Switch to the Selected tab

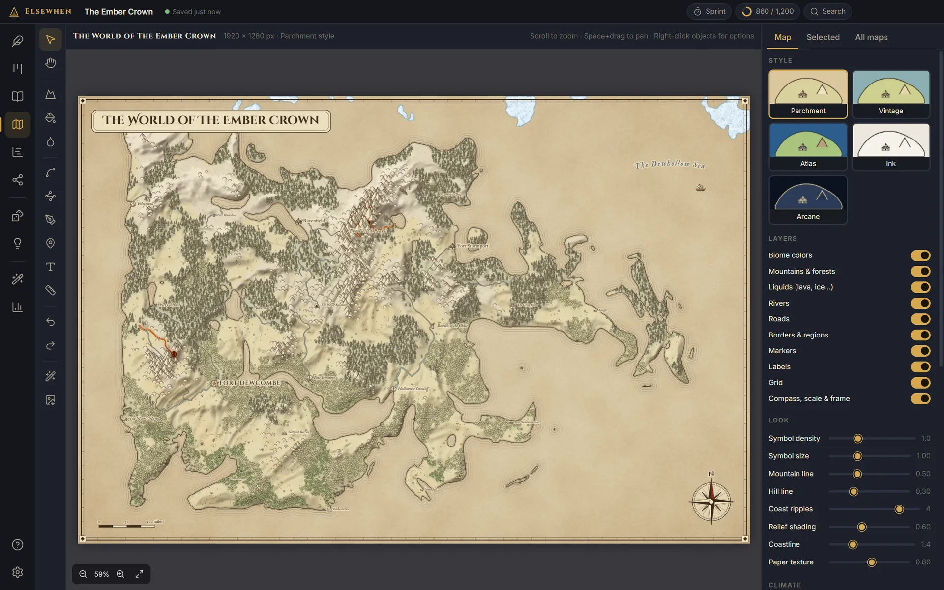[x=823, y=37]
